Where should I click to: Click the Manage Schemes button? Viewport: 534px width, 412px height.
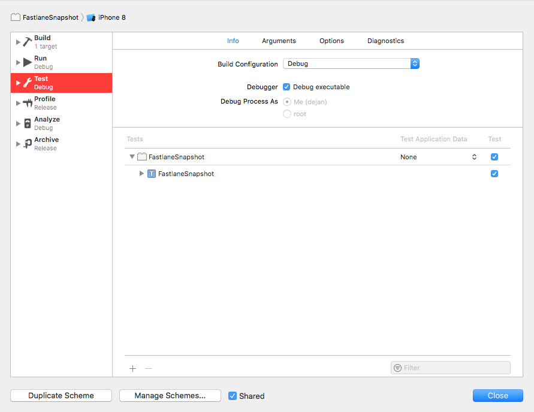point(170,396)
